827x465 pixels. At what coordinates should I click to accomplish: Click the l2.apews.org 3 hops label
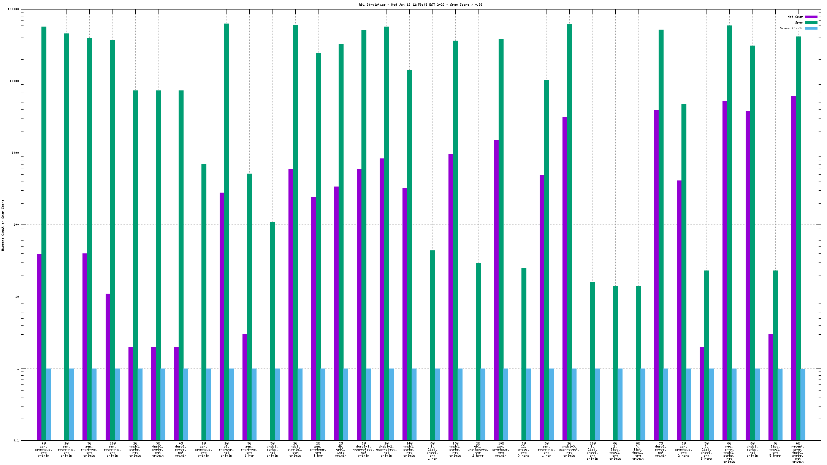point(524,449)
